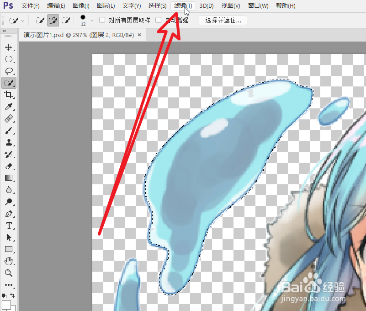Select the Hand tool
Screen dimensions: 366x311
pos(9,261)
